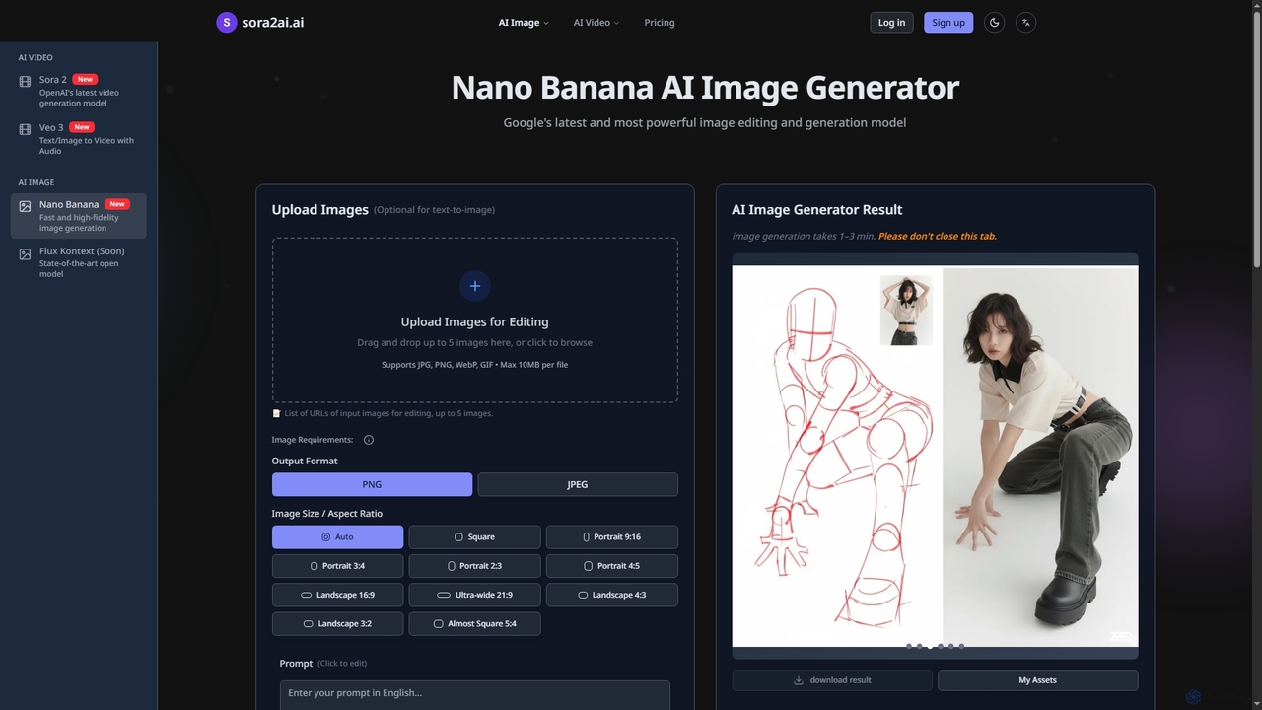The image size is (1262, 710).
Task: Click the AI VIDEO sidebar section label
Action: pos(35,58)
